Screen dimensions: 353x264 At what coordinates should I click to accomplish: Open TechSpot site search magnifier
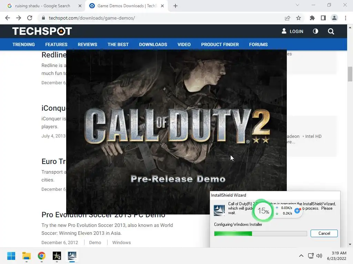point(331,31)
